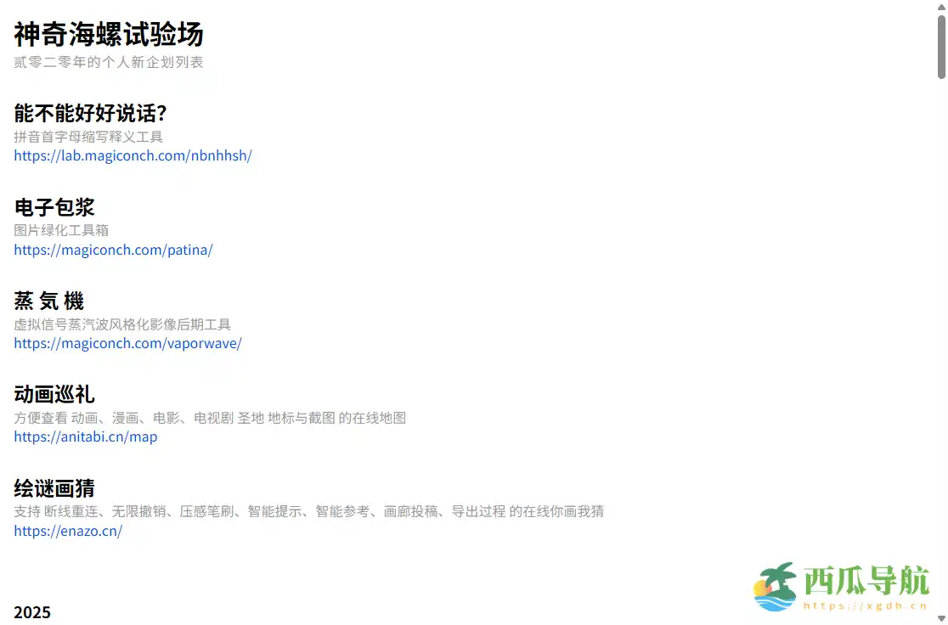Image resolution: width=948 pixels, height=625 pixels.
Task: Open the anitabi.cn anime map link
Action: point(85,436)
